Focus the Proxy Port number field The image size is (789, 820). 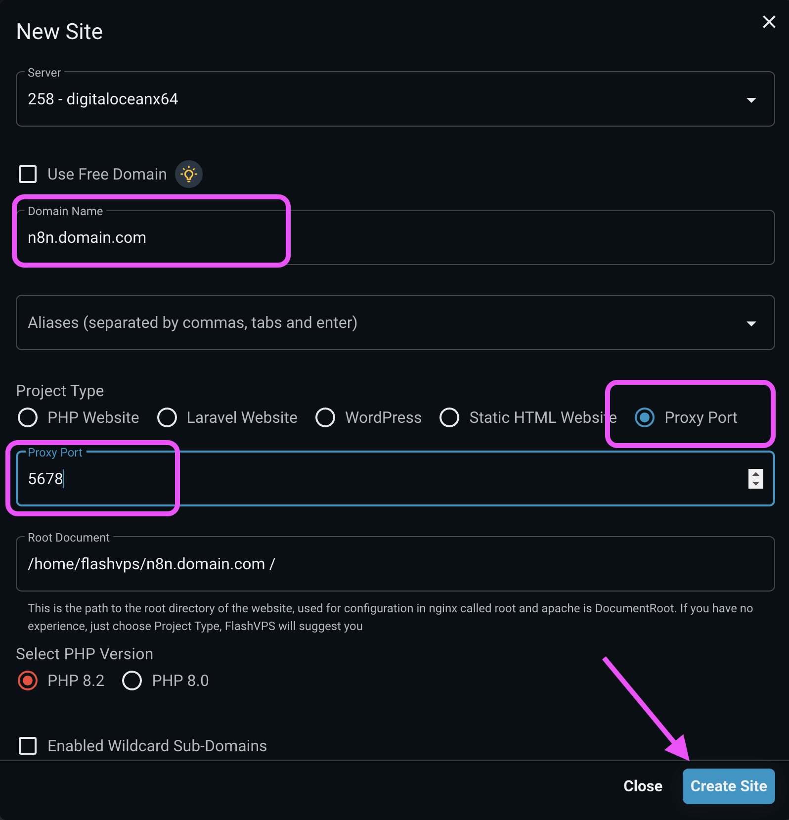pyautogui.click(x=376, y=479)
